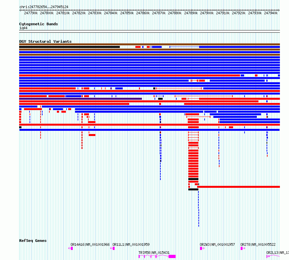Click the OR2L13 gene label
This screenshot has width=289, height=260.
coord(278,253)
